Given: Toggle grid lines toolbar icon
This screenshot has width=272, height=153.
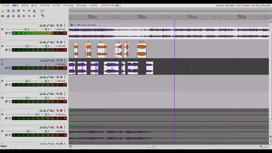Looking at the screenshot, I should click(x=24, y=16).
